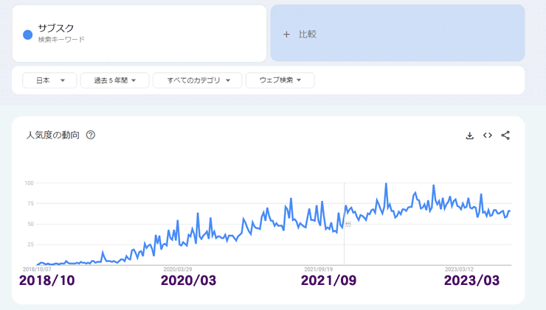Click the 比較 label to add a term
This screenshot has width=546, height=310.
tap(308, 35)
